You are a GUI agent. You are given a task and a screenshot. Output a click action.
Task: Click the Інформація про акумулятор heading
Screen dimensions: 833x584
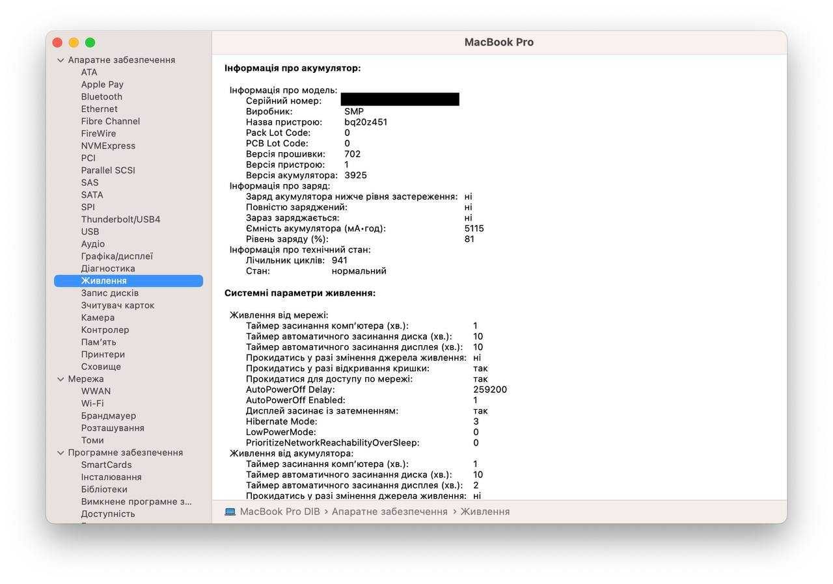pyautogui.click(x=292, y=68)
